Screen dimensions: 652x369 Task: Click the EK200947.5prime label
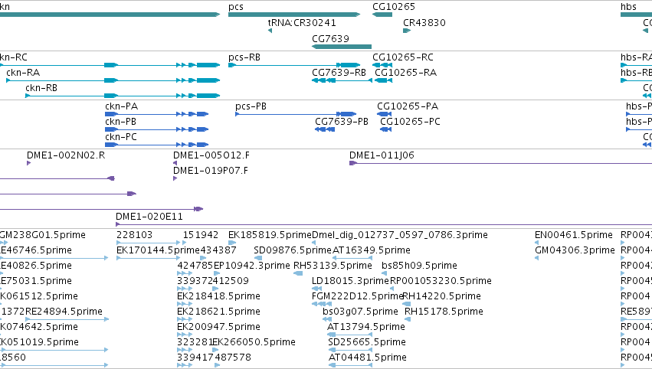pos(218,327)
